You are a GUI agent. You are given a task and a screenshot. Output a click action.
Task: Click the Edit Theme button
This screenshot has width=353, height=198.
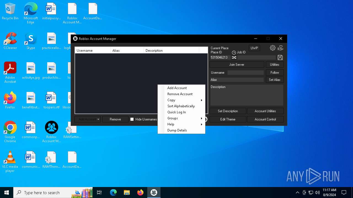tap(228, 119)
